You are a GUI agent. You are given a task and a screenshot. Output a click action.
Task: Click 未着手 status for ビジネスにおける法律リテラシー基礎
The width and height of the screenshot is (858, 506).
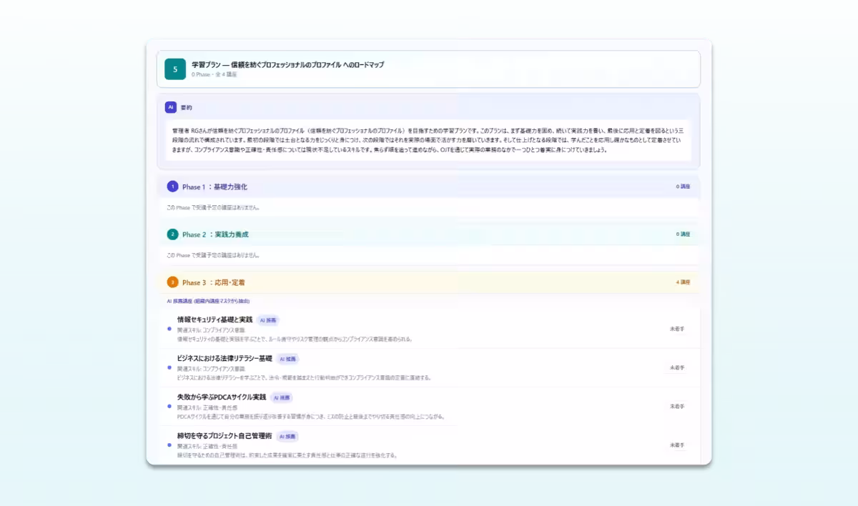click(676, 367)
